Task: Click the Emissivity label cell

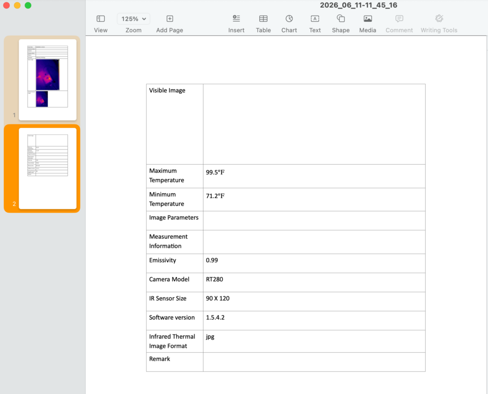Action: 174,264
